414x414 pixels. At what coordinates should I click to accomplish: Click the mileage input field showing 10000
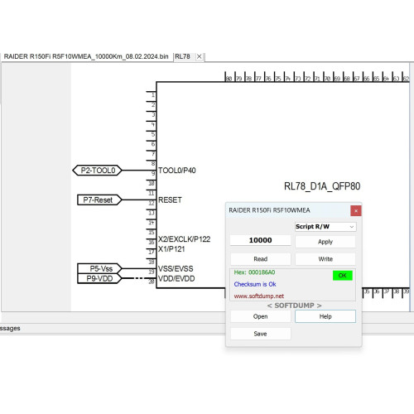click(x=260, y=240)
